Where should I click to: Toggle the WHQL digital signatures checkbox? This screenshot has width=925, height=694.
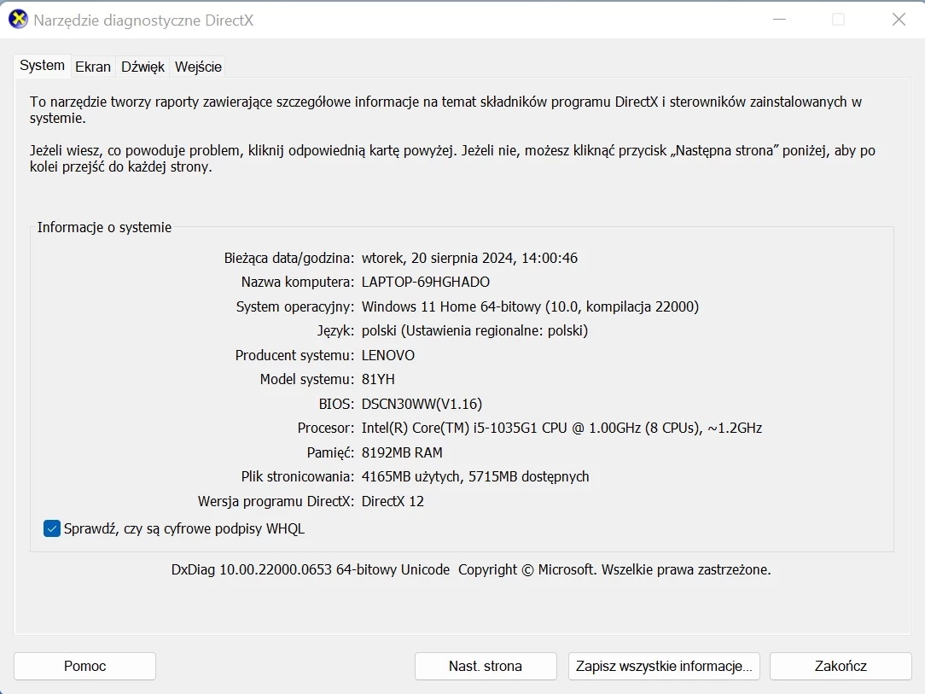pos(52,528)
